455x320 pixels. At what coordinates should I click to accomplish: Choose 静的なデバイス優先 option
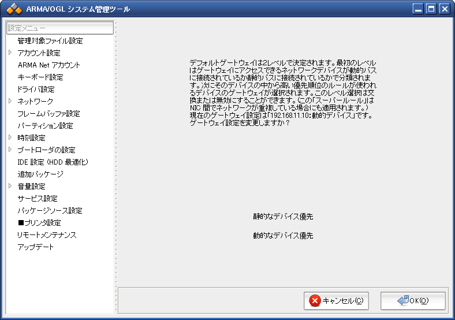(x=282, y=217)
